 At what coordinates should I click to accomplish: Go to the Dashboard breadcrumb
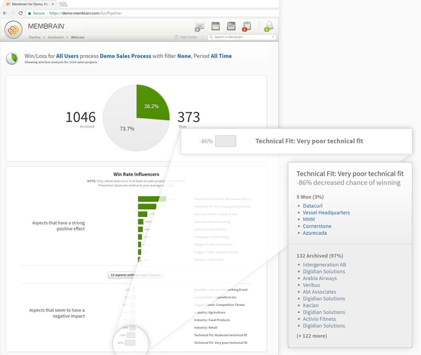point(56,37)
